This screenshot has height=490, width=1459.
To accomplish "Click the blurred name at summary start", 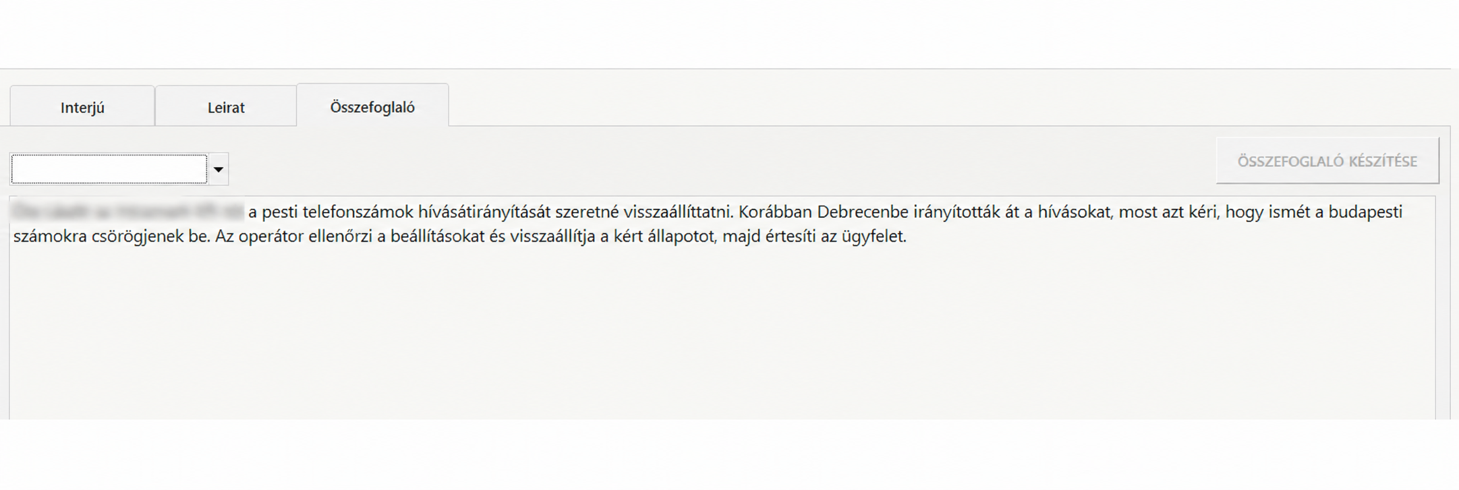I will (127, 212).
